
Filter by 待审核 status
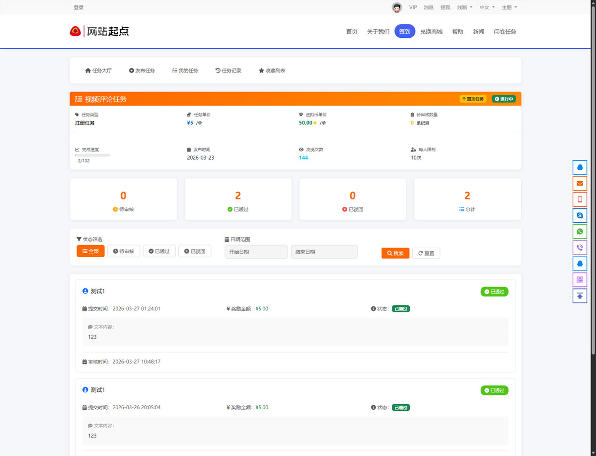(x=124, y=251)
